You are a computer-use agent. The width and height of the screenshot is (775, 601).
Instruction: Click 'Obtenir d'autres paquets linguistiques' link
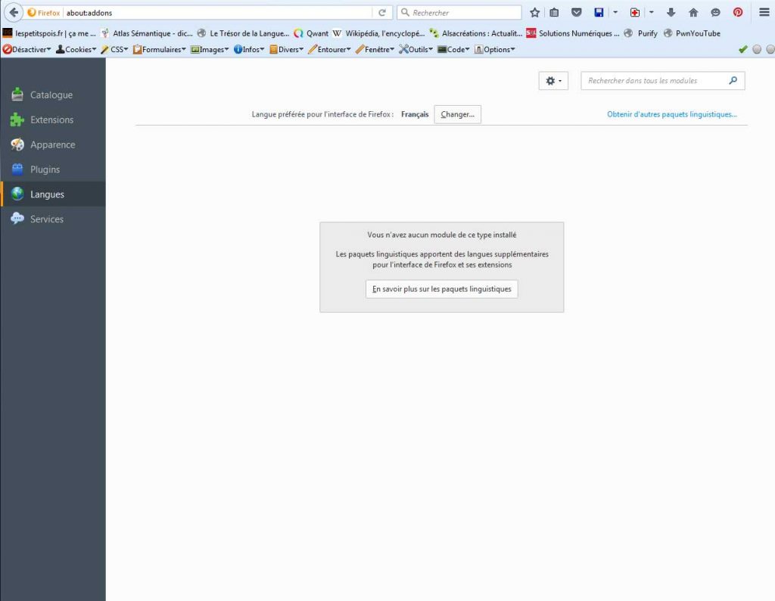(671, 115)
